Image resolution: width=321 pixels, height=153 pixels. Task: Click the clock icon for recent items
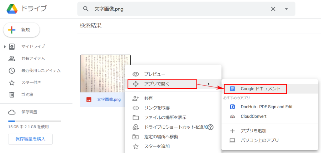click(x=12, y=71)
